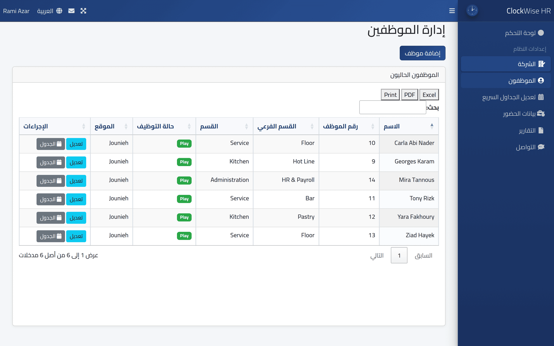Click the التالي next page link
The width and height of the screenshot is (554, 346).
click(x=377, y=255)
